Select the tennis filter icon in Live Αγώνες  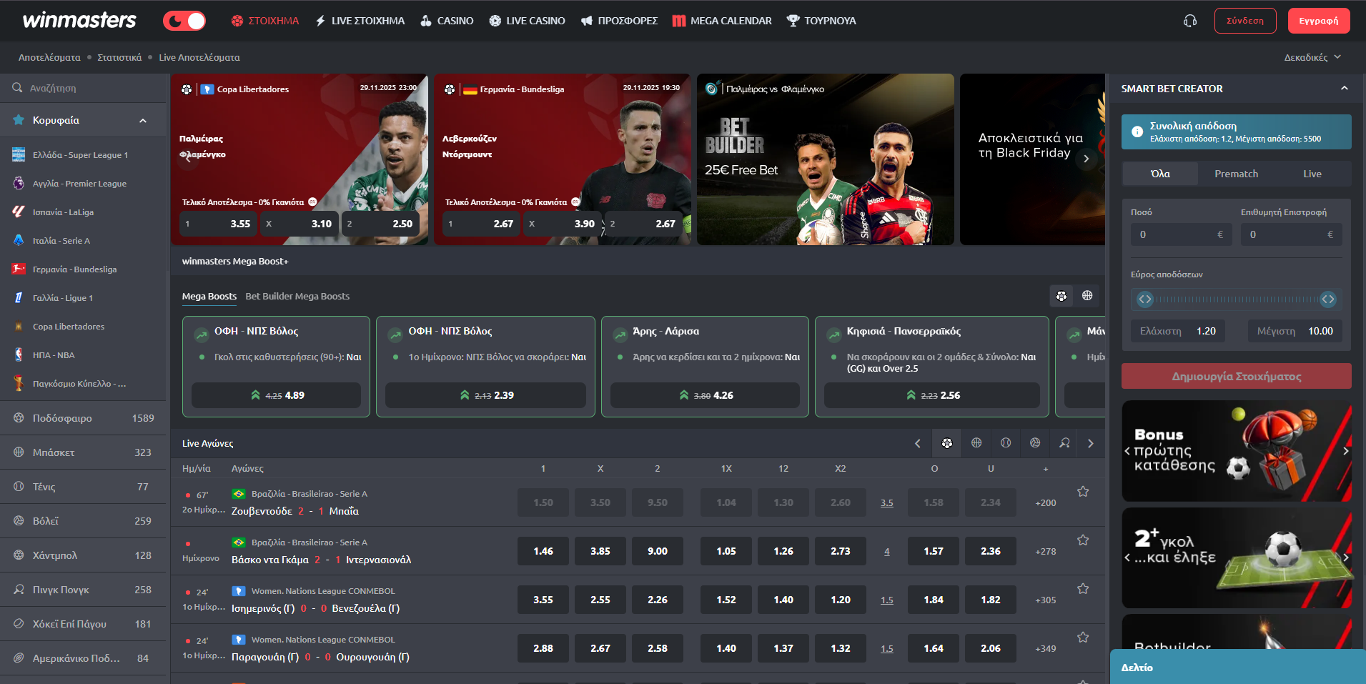[x=1006, y=443]
